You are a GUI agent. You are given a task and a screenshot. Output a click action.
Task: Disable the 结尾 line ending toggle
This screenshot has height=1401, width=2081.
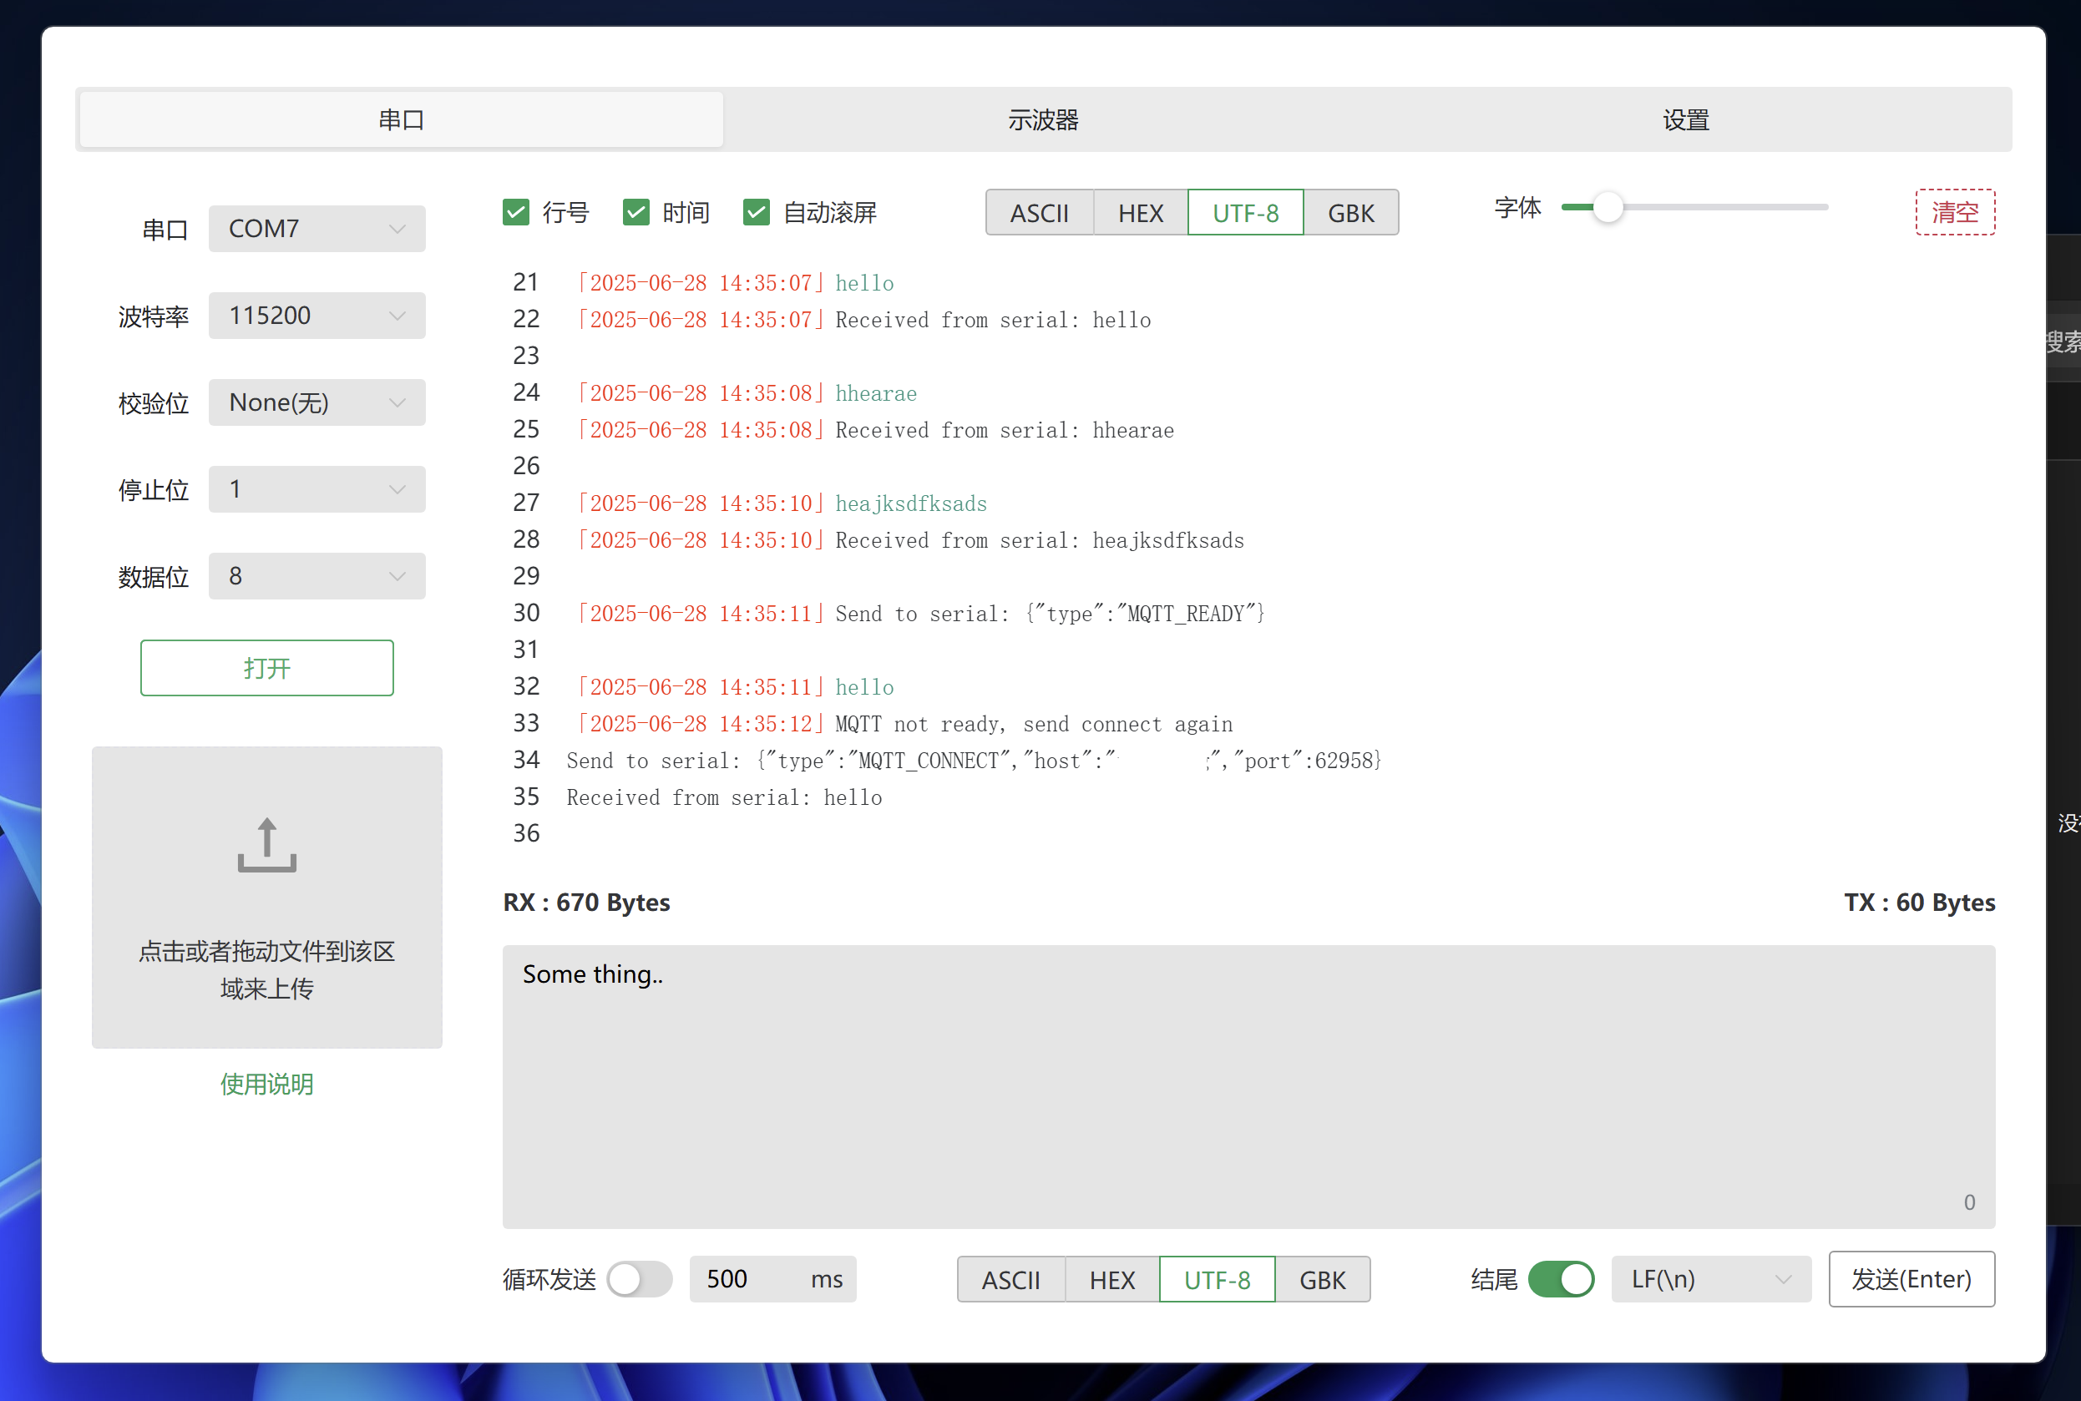(1563, 1279)
